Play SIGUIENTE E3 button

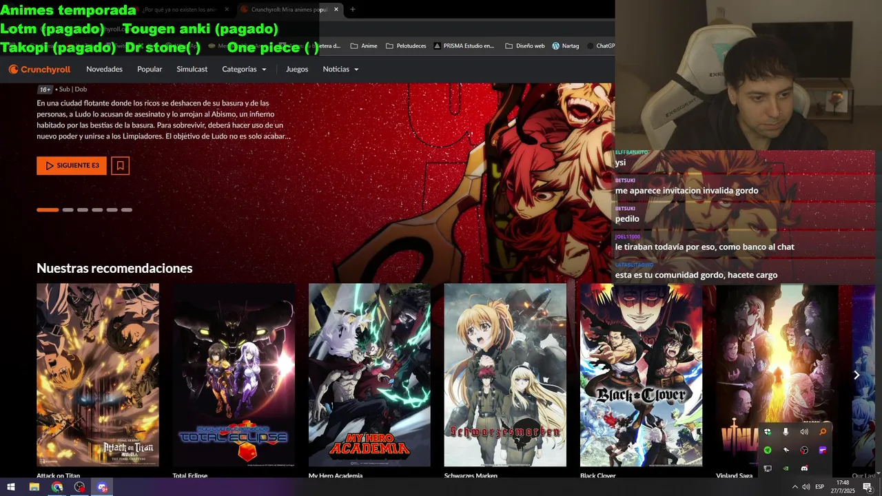(x=72, y=165)
